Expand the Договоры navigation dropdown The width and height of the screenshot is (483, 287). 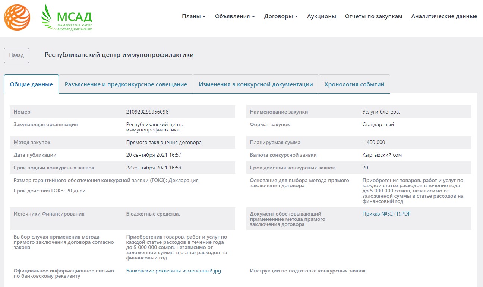[281, 16]
